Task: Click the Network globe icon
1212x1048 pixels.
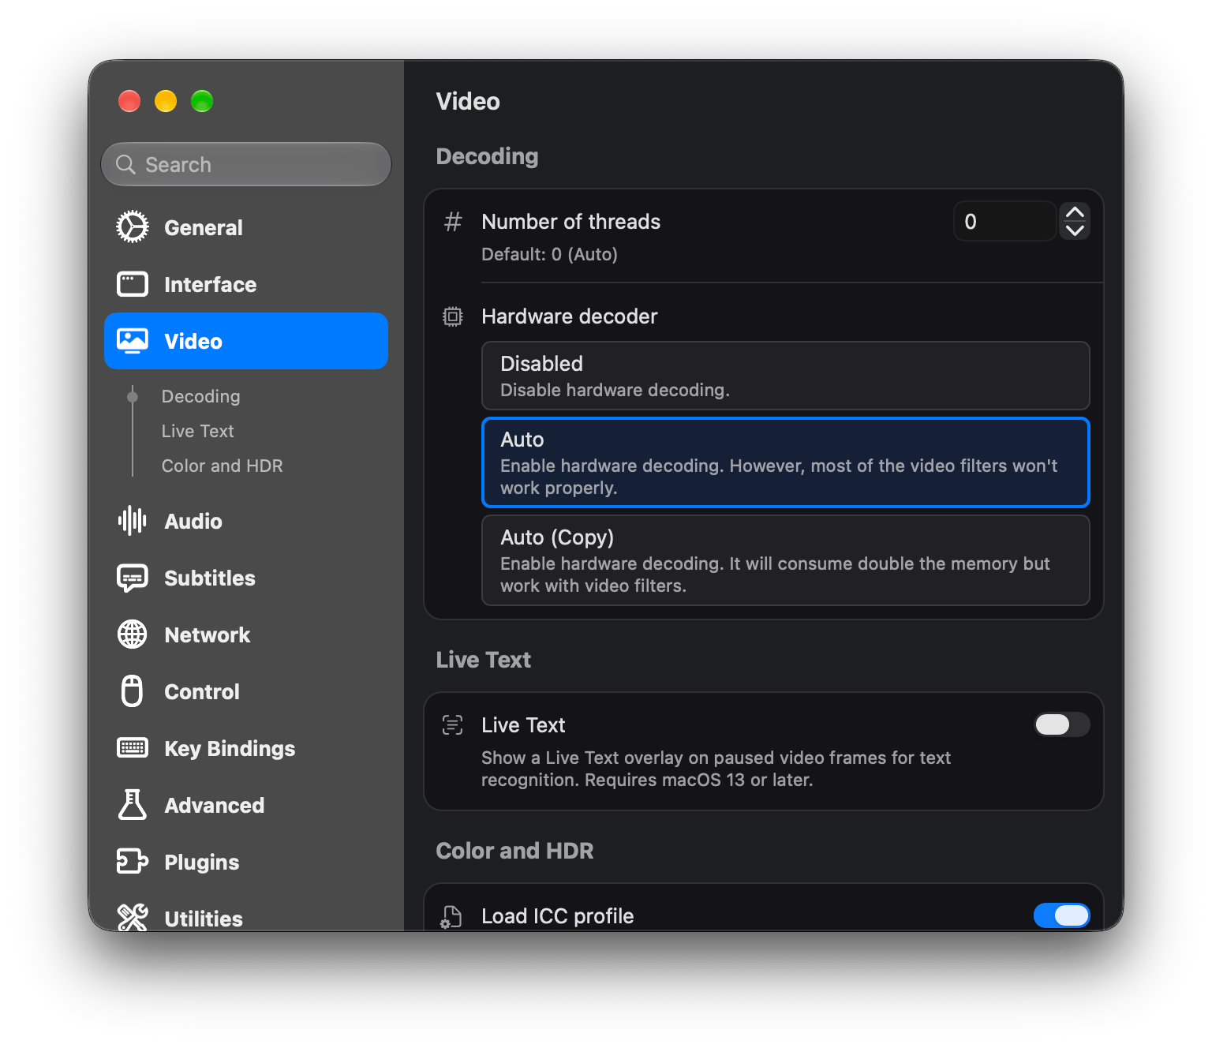Action: pyautogui.click(x=133, y=634)
